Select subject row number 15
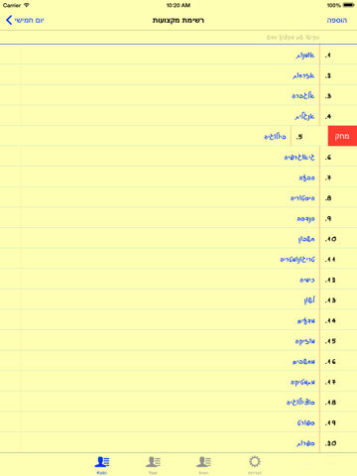This screenshot has height=476, width=357. [178, 340]
